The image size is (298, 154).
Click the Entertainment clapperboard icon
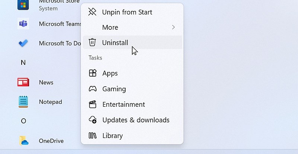point(92,104)
